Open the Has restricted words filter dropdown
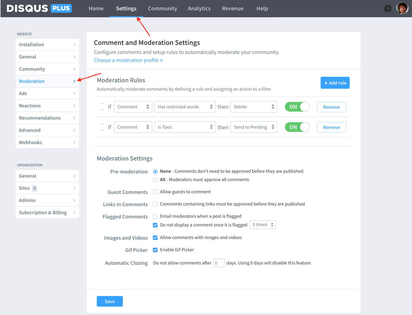The height and width of the screenshot is (315, 412). (x=185, y=107)
